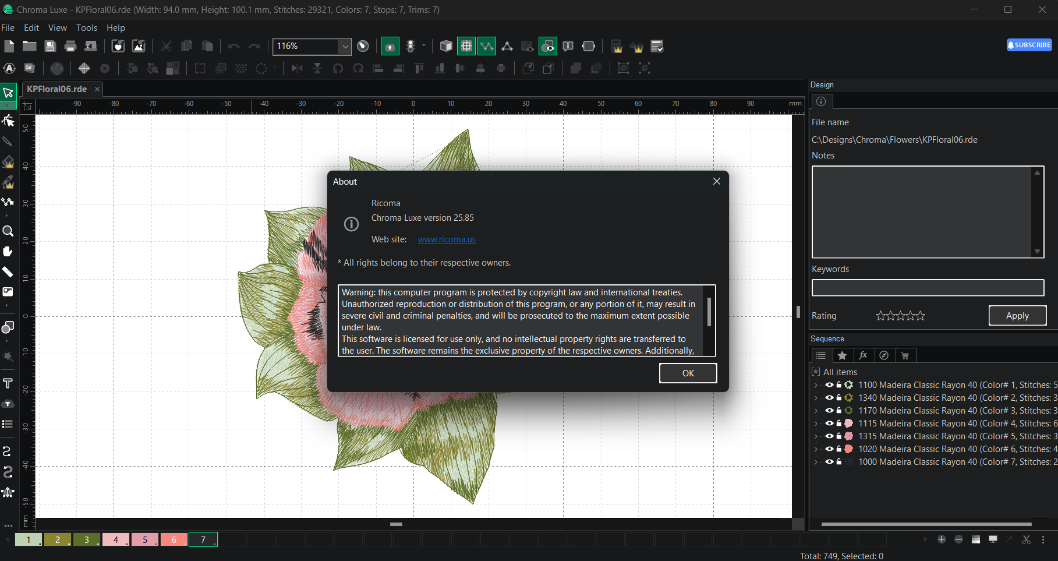Click the traffic light icon in toolbar

tap(411, 46)
